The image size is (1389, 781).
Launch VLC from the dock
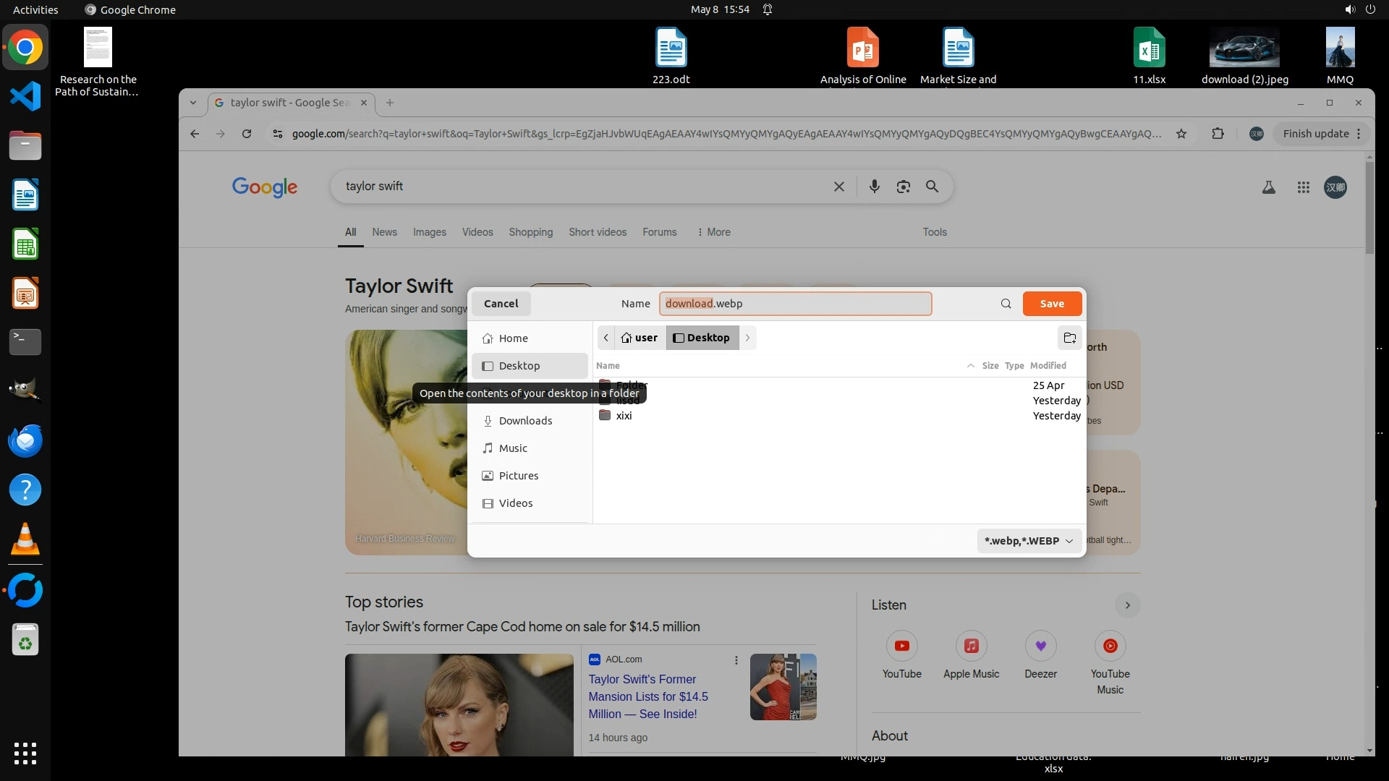[x=25, y=539]
